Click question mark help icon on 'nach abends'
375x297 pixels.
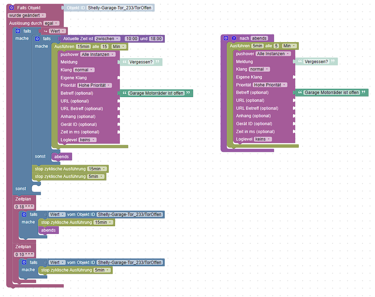234,38
